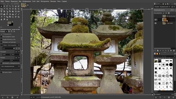Enable Рисовать из центра checkbox

click(x=1, y=42)
